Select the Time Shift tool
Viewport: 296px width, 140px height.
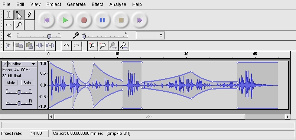click(x=9, y=25)
